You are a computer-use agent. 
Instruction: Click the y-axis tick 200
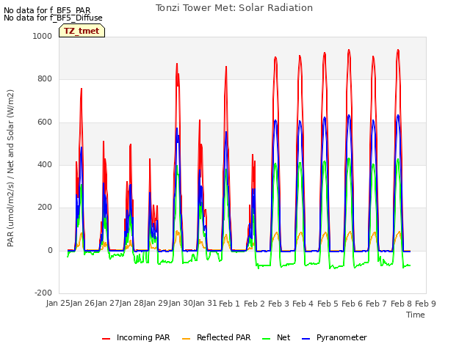[45, 208]
